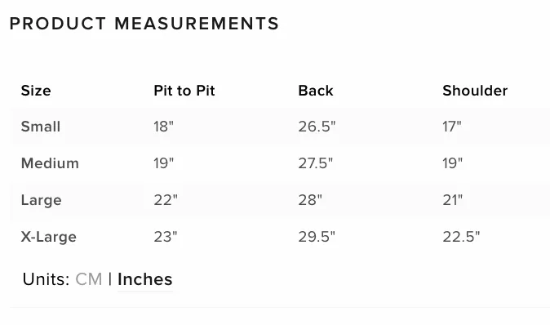Screen dimensions: 550x325
Task: Click Medium back measurement 27.5"
Action: 315,163
